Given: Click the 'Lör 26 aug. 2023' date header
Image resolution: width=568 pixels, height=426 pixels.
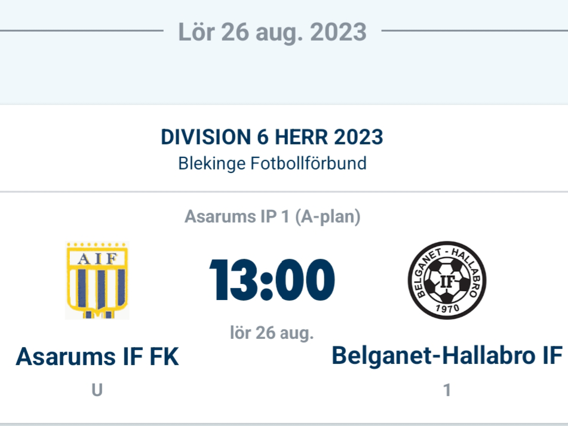Looking at the screenshot, I should click(272, 32).
